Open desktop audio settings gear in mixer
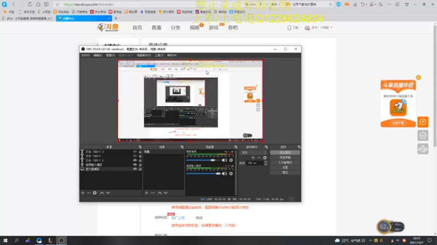437x245 pixels. pyautogui.click(x=231, y=160)
